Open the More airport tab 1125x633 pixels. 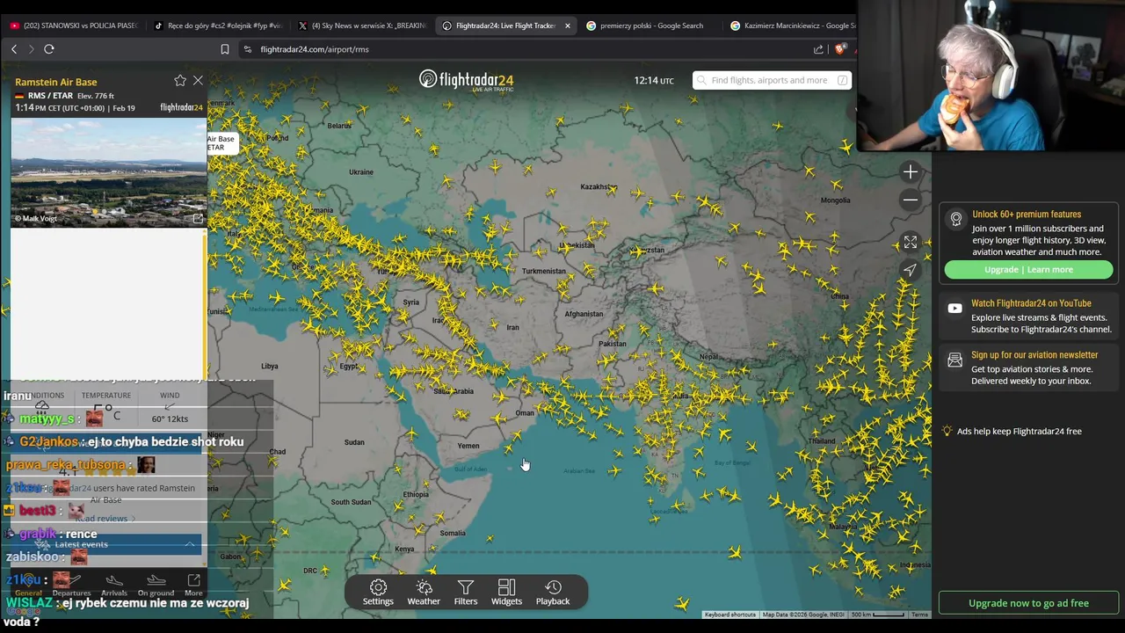click(x=193, y=586)
